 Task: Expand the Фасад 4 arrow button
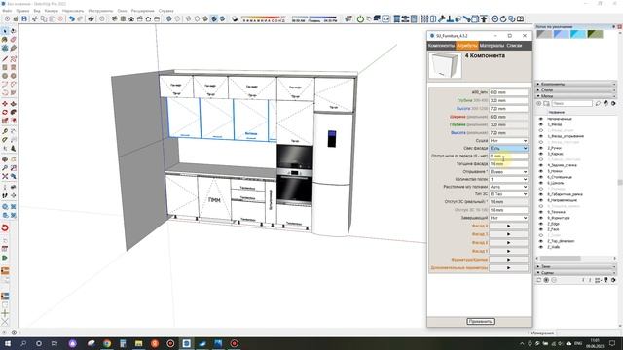click(x=508, y=227)
